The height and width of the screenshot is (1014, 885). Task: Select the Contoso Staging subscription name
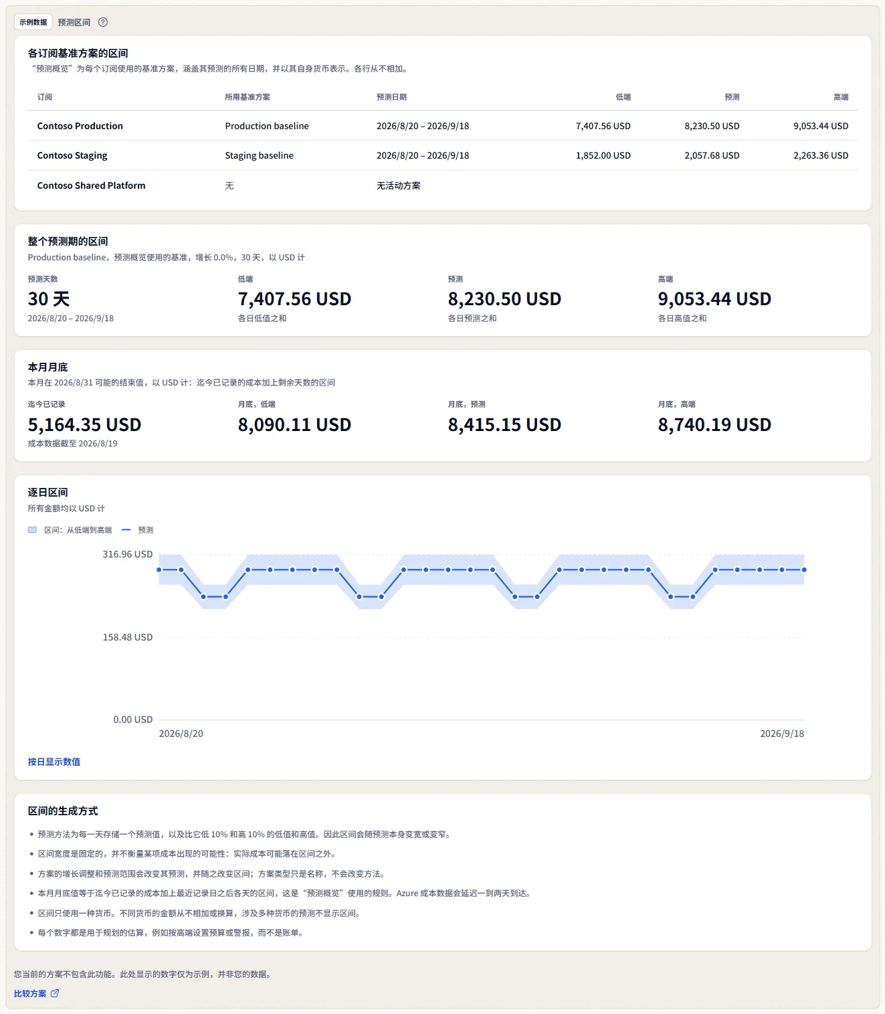pos(72,155)
